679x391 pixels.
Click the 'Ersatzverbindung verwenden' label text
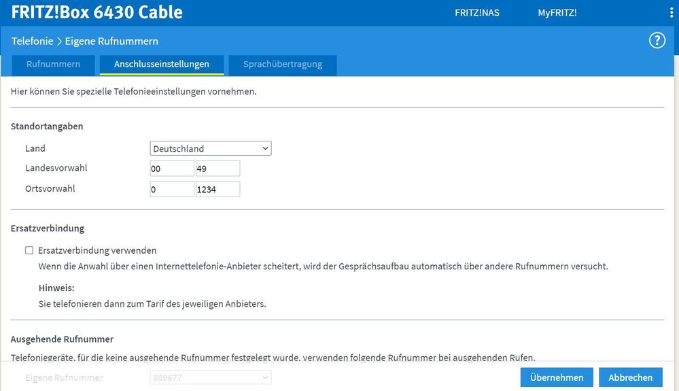click(97, 250)
